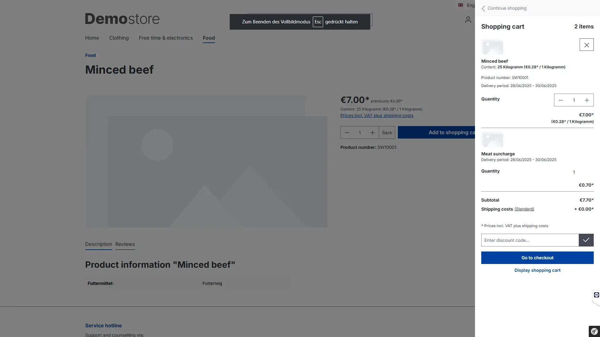The image size is (600, 337).
Task: Click the large product image placeholder
Action: [206, 161]
